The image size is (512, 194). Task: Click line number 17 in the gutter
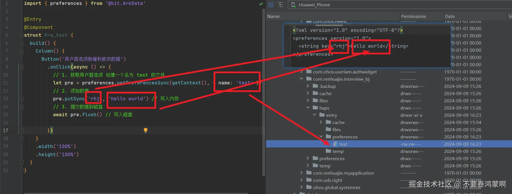[6, 130]
